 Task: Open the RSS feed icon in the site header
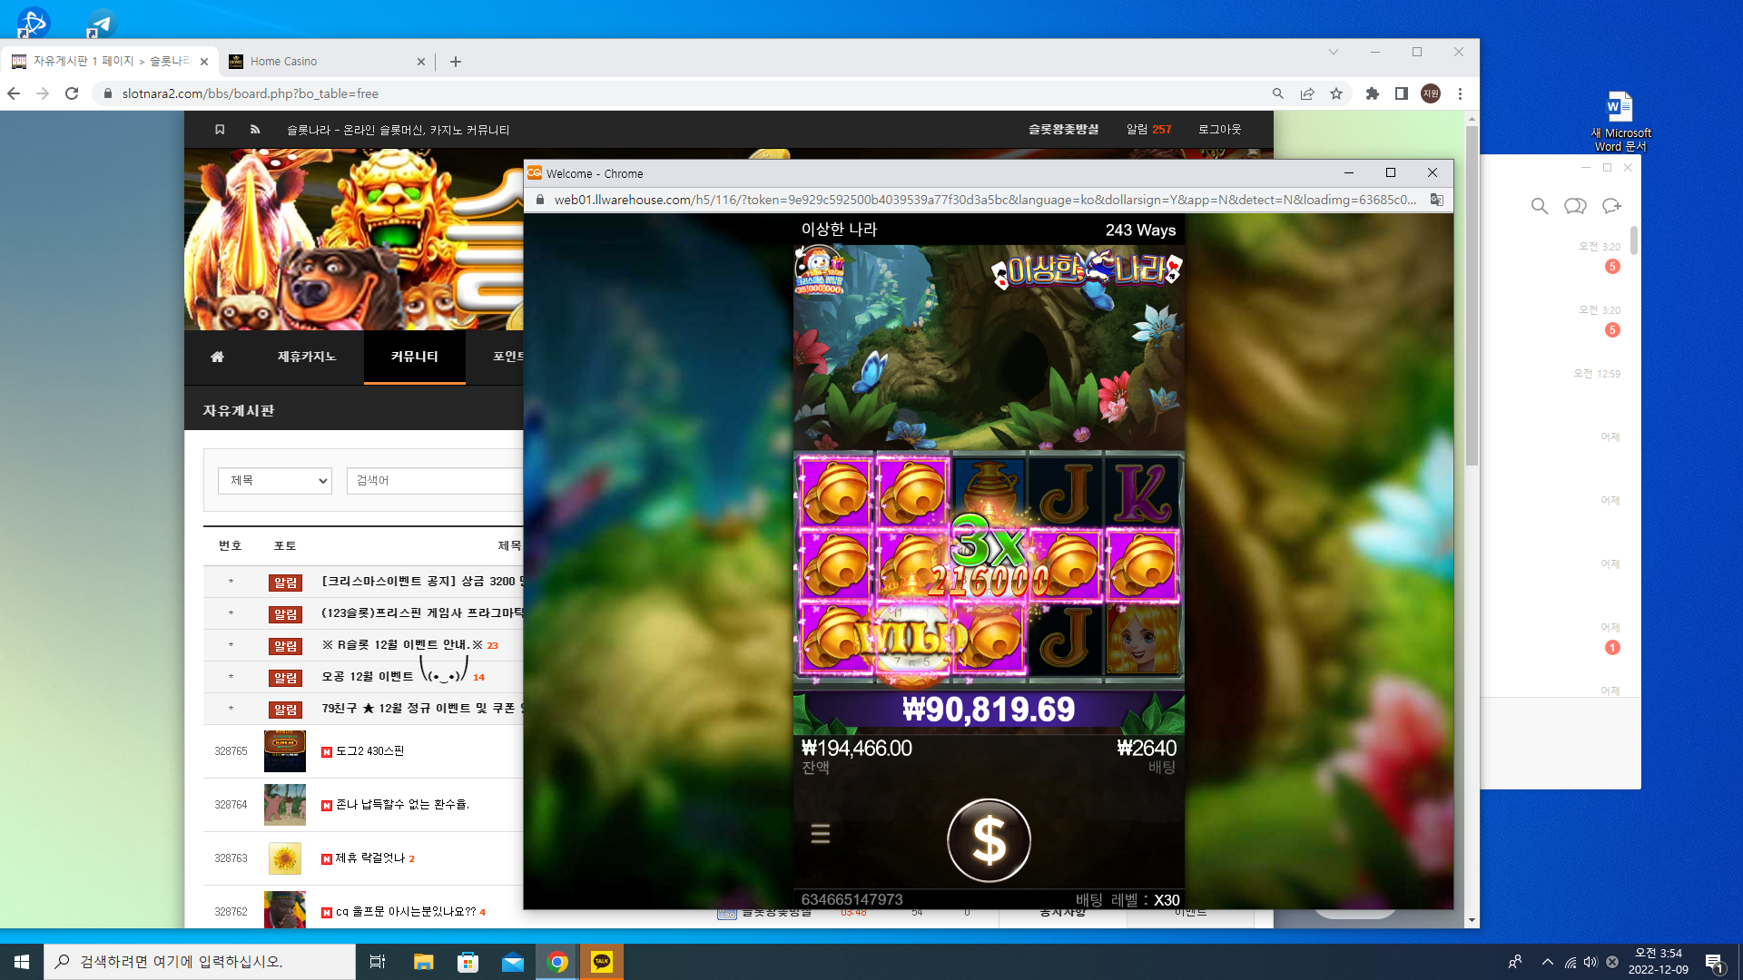[x=255, y=130]
